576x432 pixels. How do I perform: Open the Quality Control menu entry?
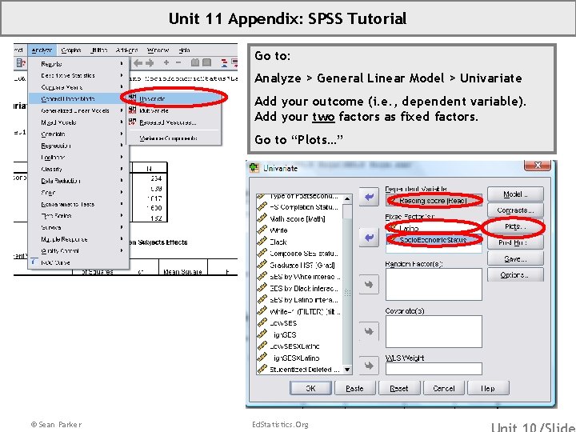[x=78, y=251]
